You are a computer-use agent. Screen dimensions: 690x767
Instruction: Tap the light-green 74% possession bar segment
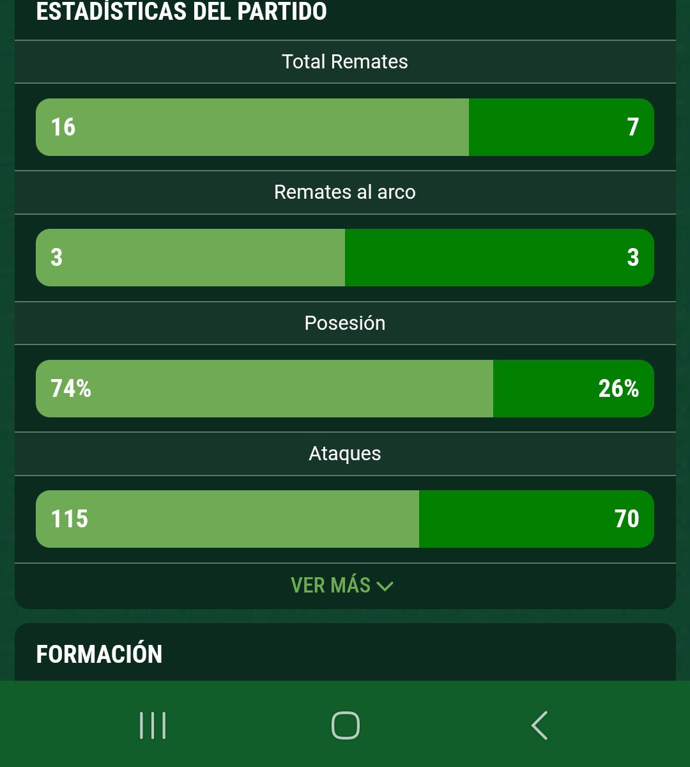pyautogui.click(x=264, y=389)
